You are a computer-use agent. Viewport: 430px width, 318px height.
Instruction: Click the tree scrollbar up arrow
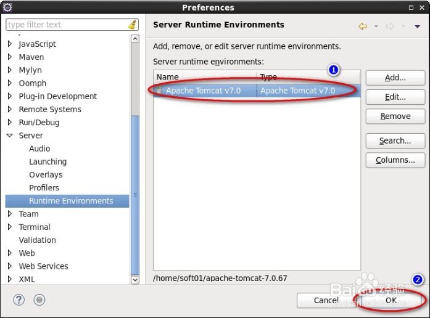tap(135, 39)
